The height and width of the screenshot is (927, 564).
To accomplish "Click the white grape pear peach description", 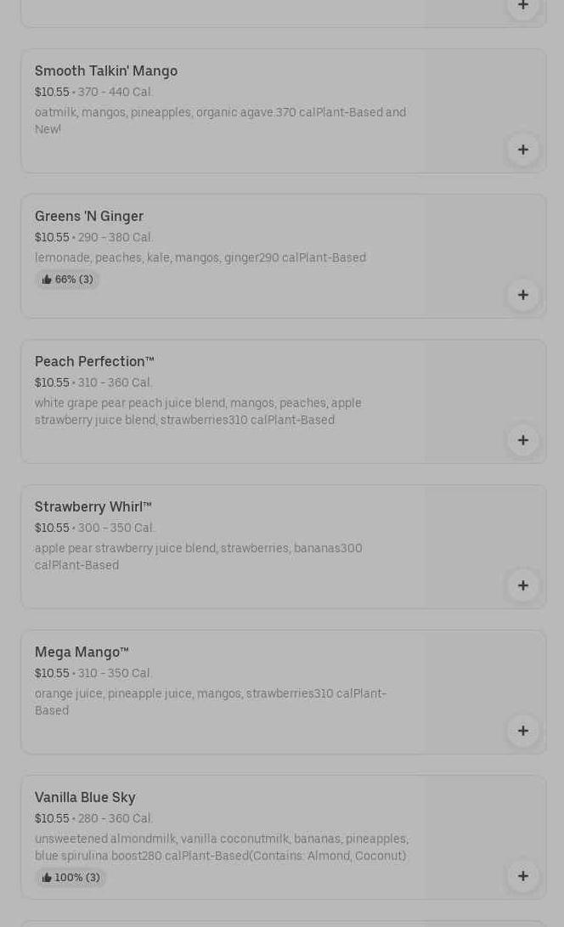I will (x=198, y=412).
